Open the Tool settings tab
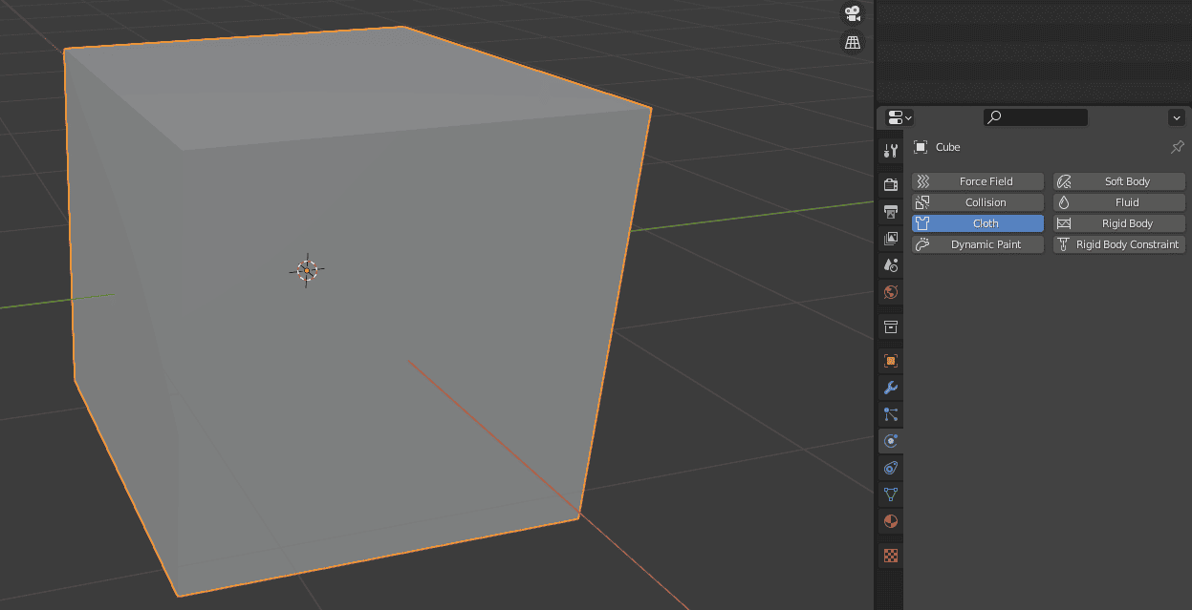1192x610 pixels. click(x=890, y=149)
